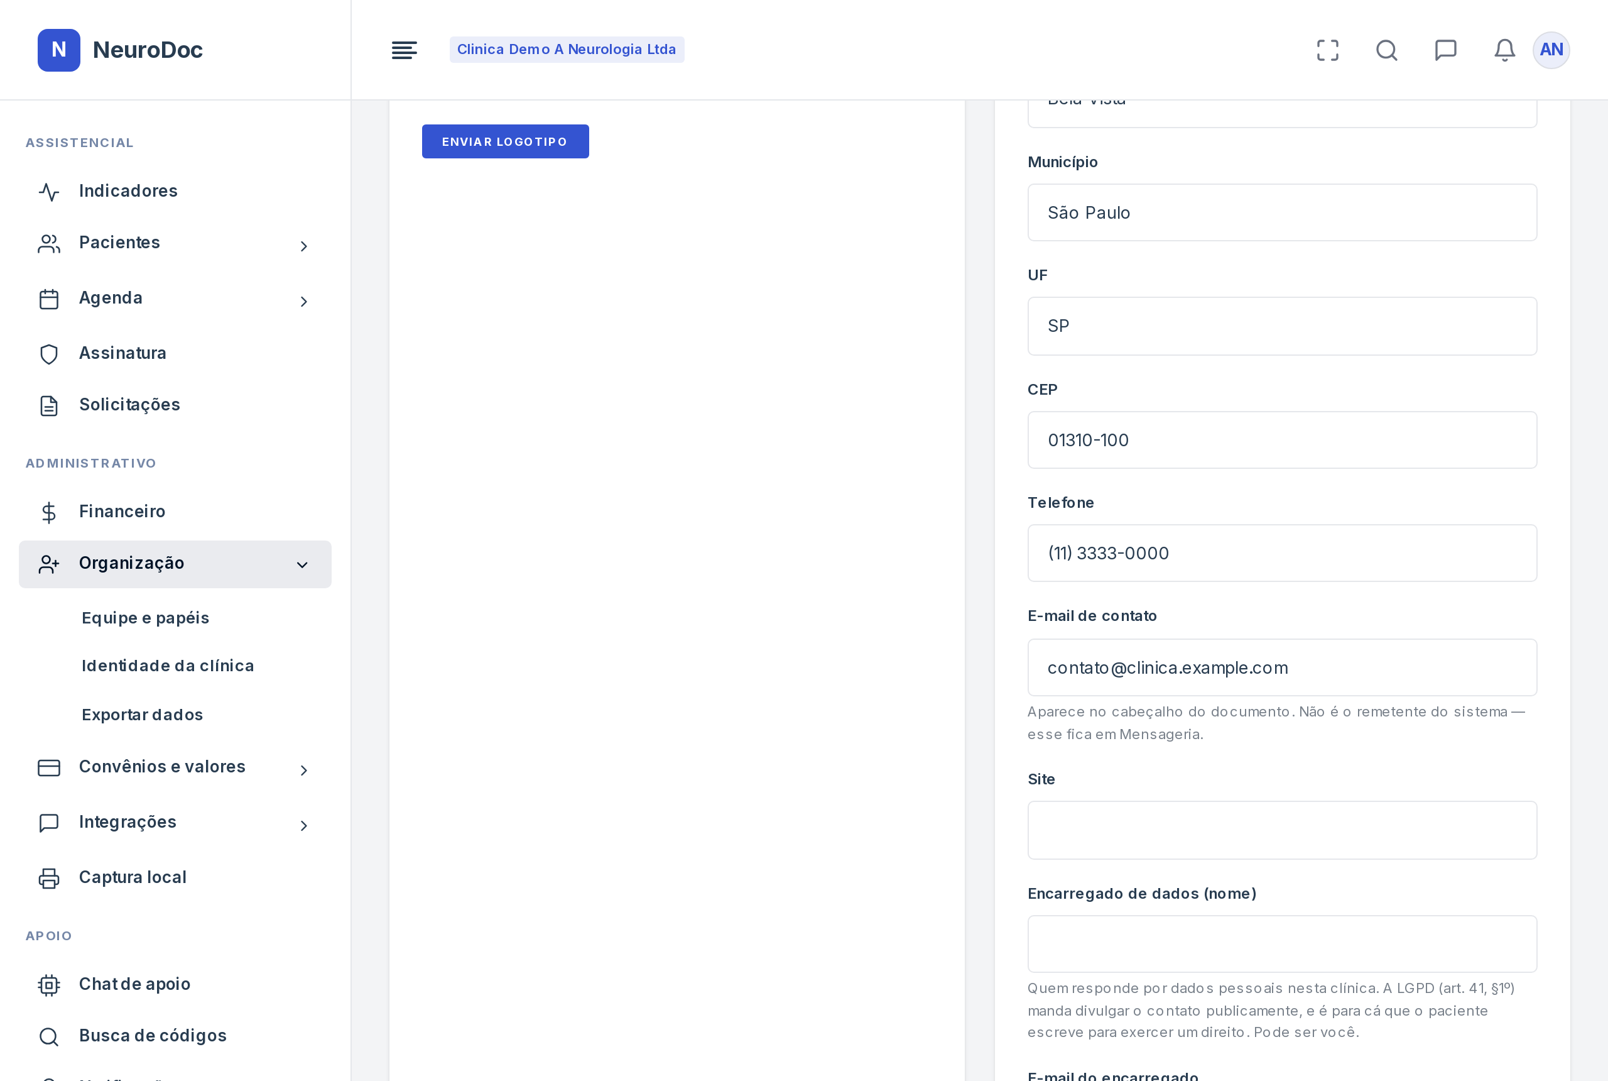Go to Integrações menu item
Image resolution: width=1608 pixels, height=1081 pixels.
click(x=175, y=822)
